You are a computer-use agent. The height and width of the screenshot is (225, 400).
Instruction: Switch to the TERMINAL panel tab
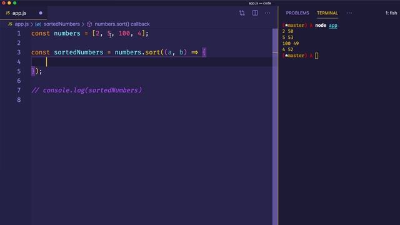(x=327, y=13)
